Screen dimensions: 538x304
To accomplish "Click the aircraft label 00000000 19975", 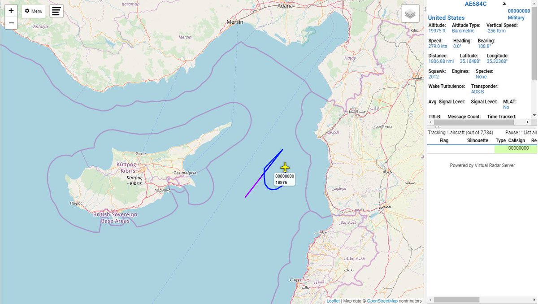I will (x=285, y=179).
